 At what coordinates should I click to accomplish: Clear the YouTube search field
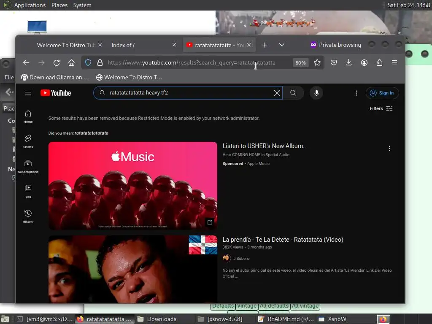277,93
